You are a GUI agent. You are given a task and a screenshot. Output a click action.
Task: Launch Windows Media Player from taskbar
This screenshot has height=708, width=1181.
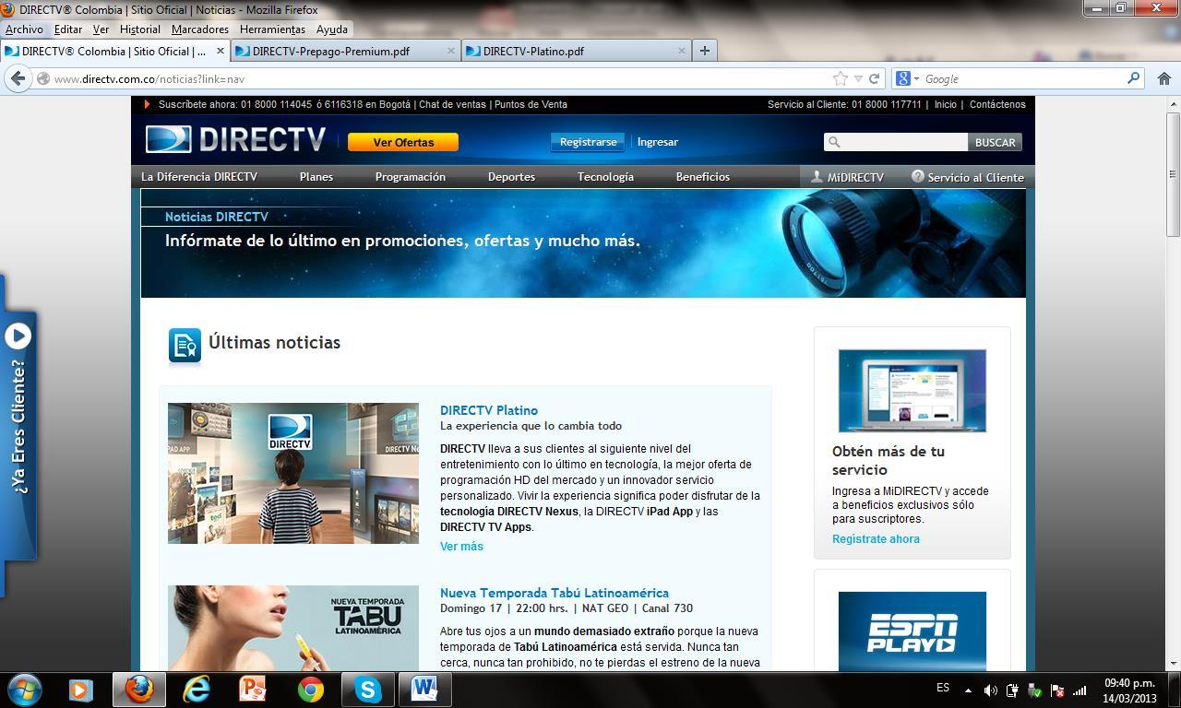click(81, 689)
